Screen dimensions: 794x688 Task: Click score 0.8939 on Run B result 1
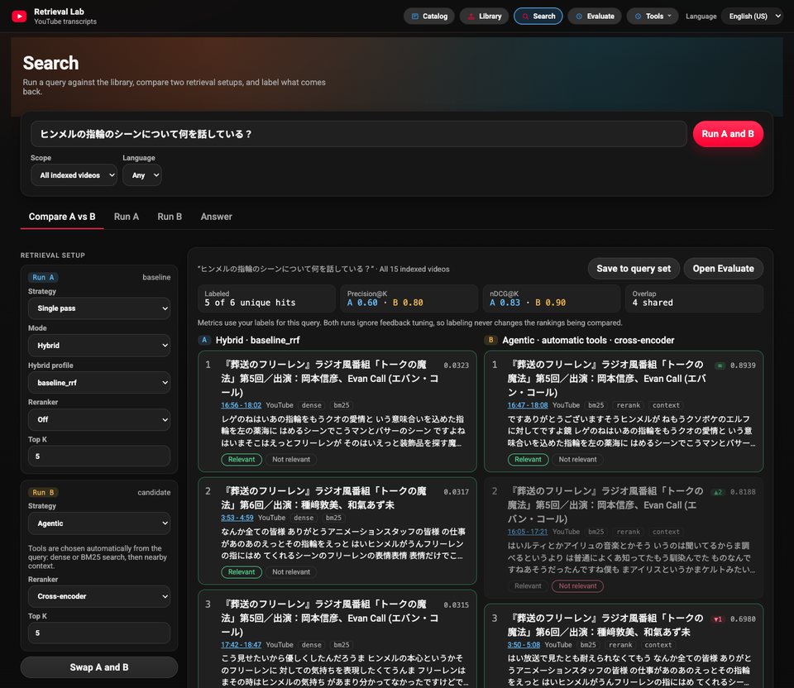[743, 365]
